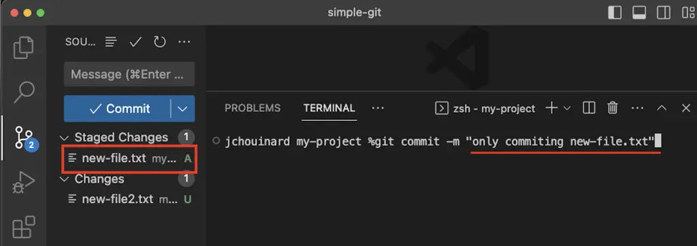697x246 pixels.
Task: Toggle the bottom panel layout icon
Action: [x=639, y=12]
